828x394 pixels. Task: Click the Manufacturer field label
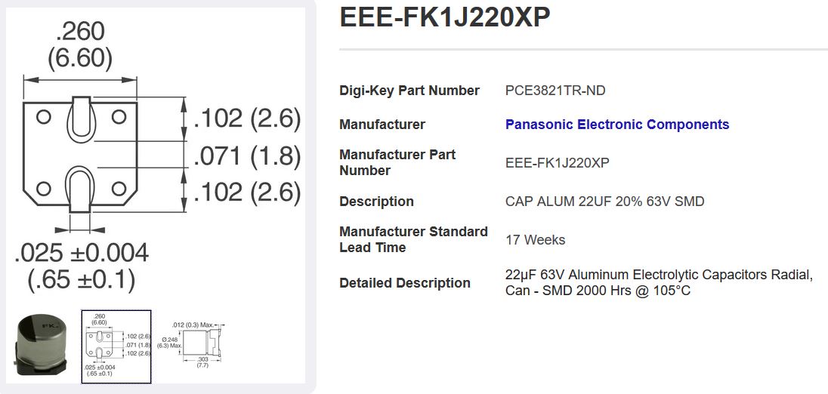click(382, 125)
